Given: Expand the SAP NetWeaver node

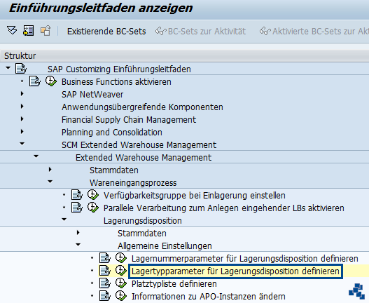Looking at the screenshot, I should point(22,94).
